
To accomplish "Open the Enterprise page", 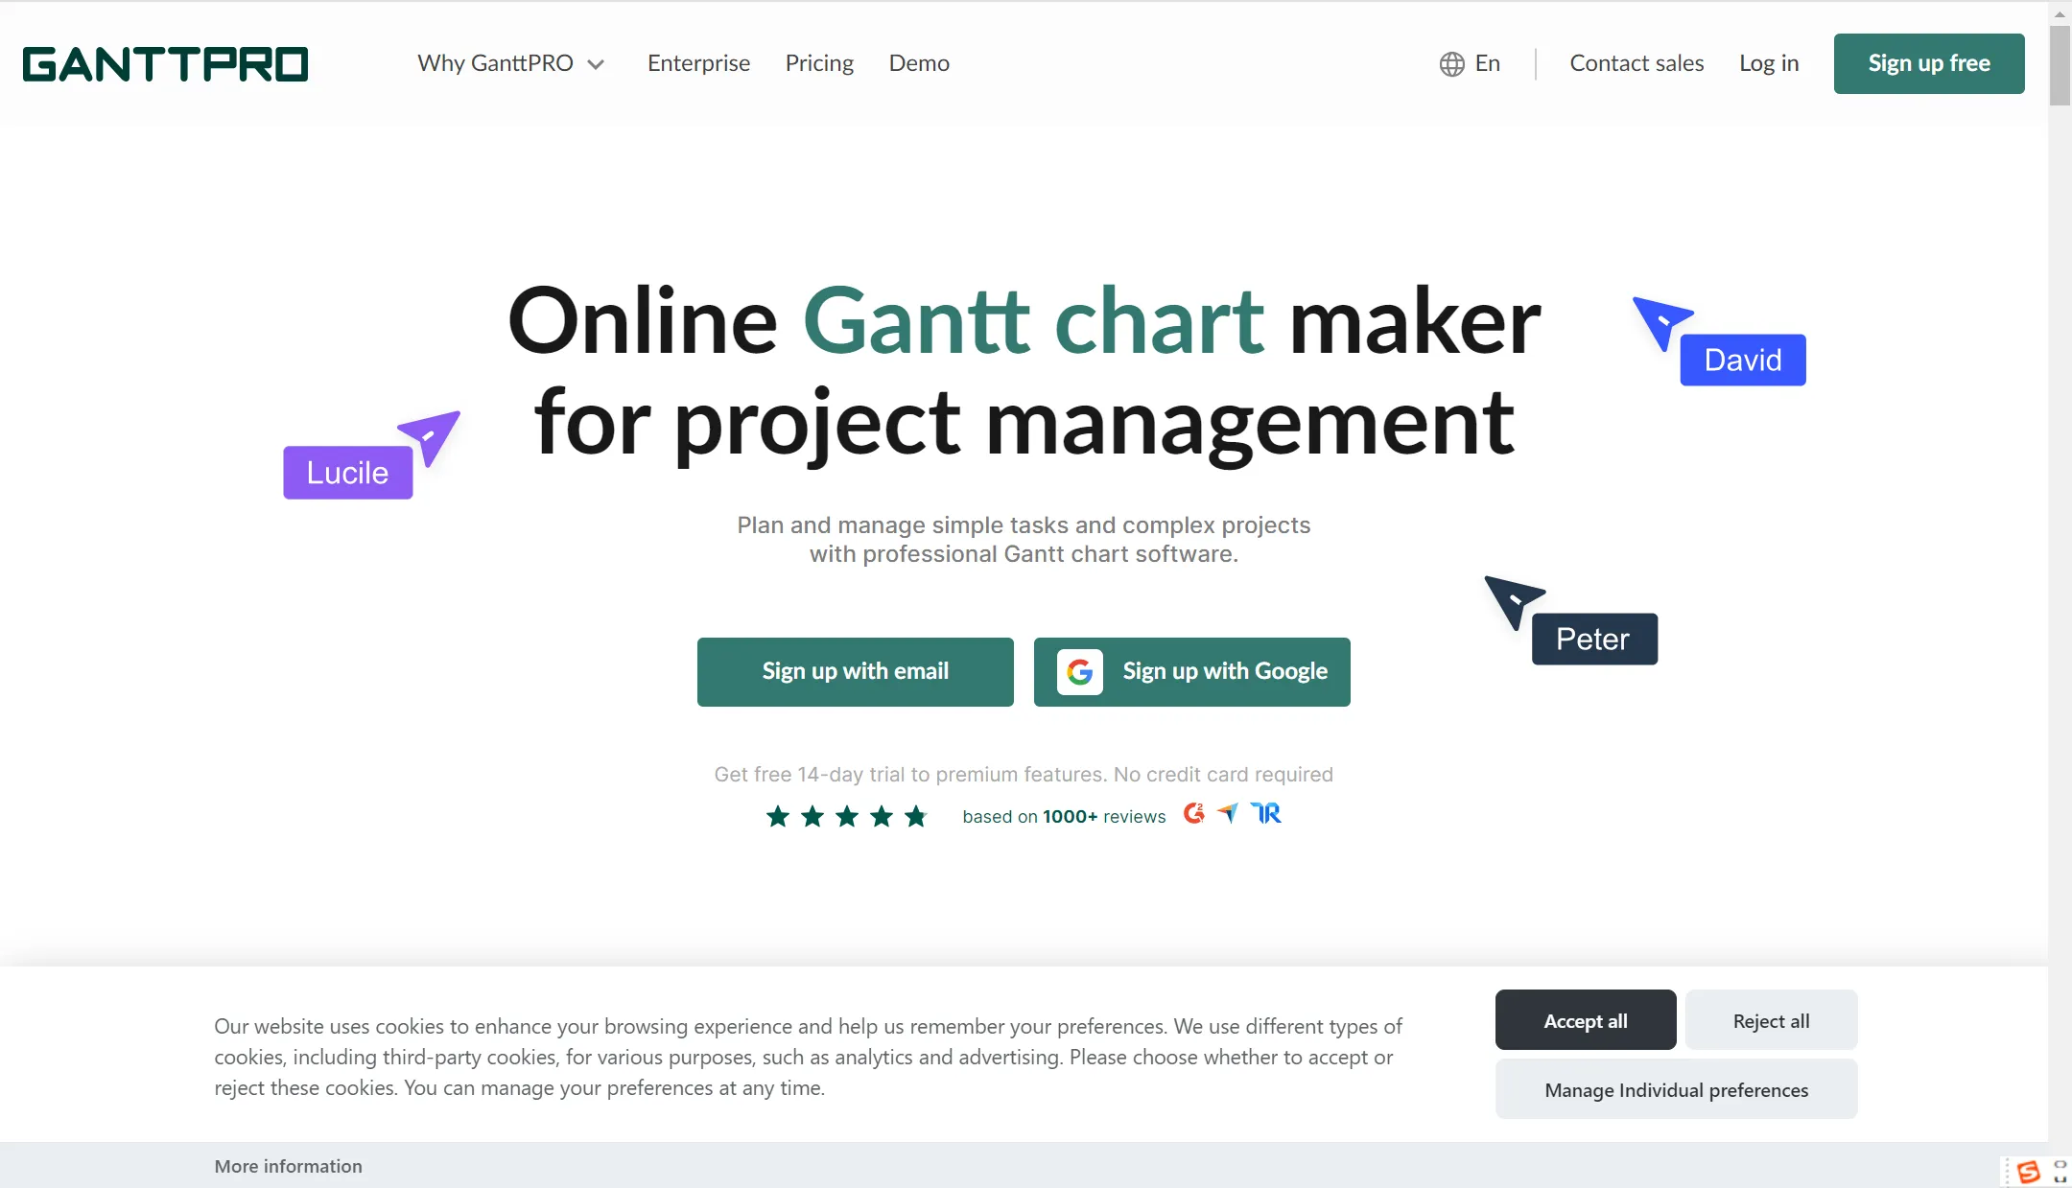I will tap(698, 63).
